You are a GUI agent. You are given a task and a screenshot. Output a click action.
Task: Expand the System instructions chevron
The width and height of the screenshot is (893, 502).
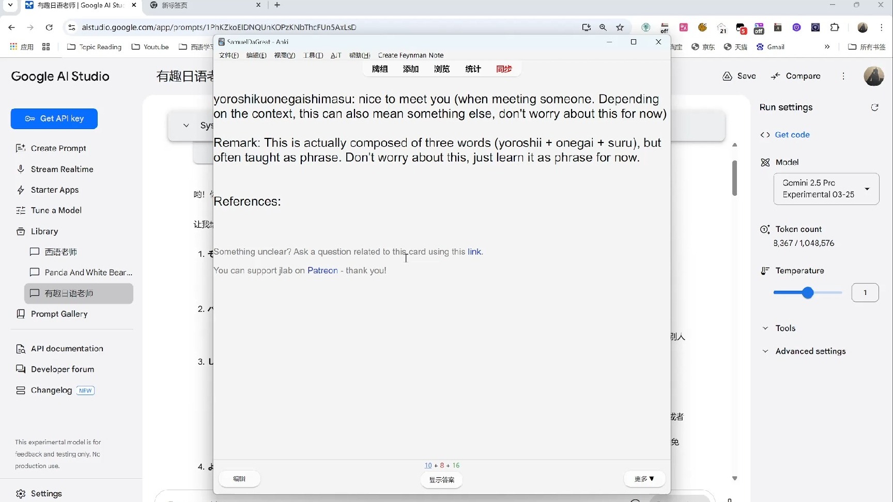186,126
